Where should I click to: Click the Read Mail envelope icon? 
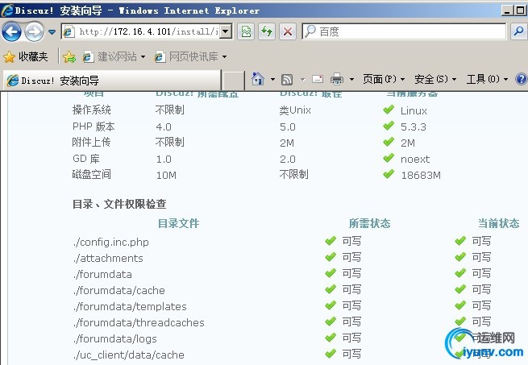[318, 79]
